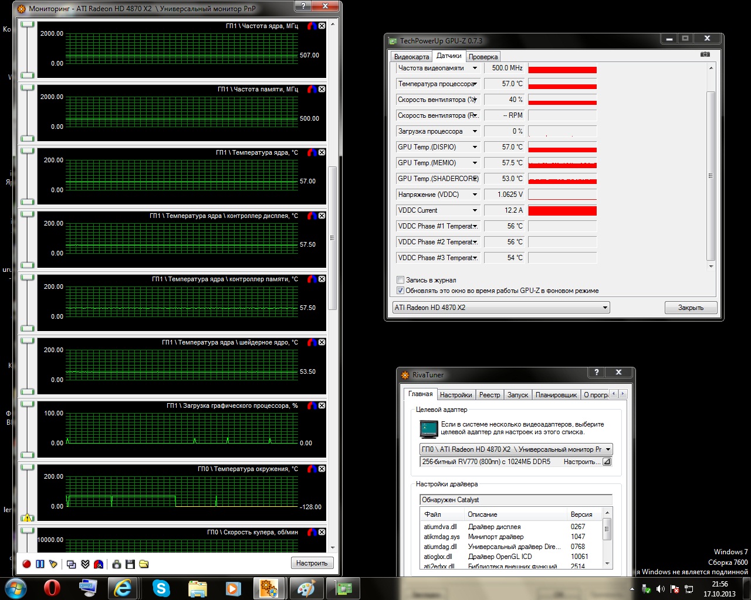Capture a monitoring screenshot with the camera icon

point(117,564)
